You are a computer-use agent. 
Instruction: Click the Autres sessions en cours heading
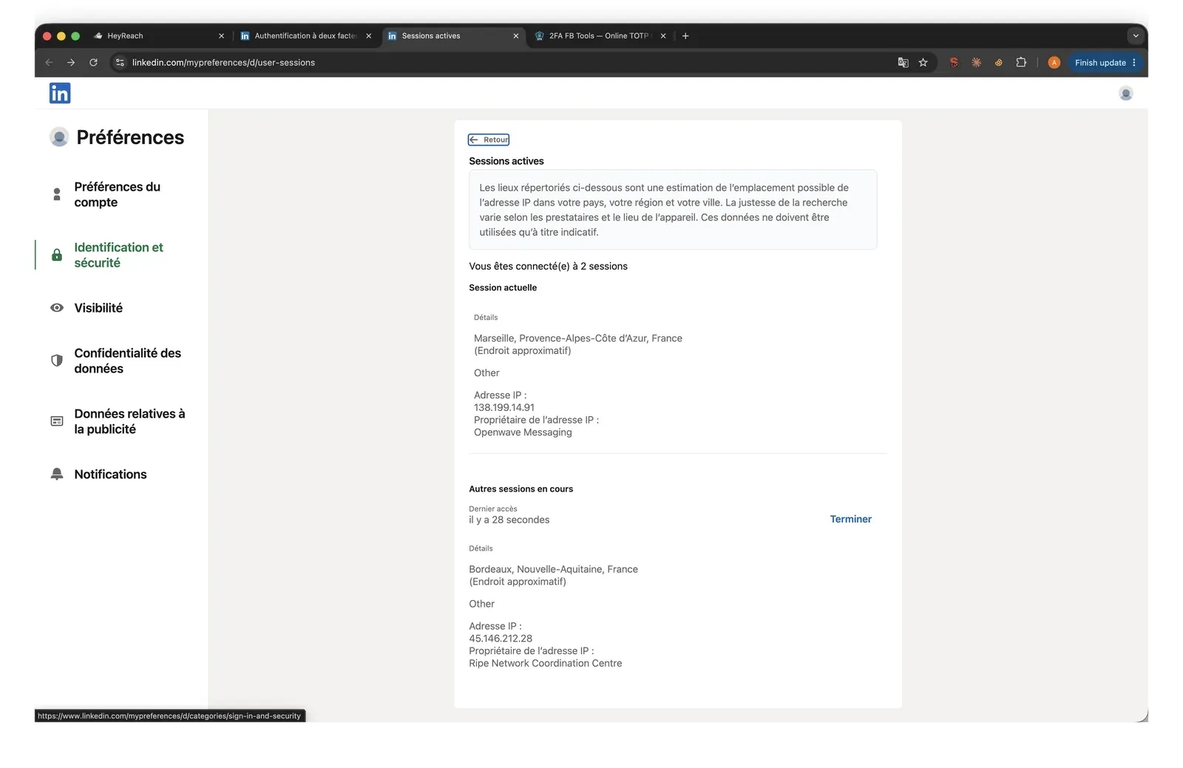click(521, 489)
